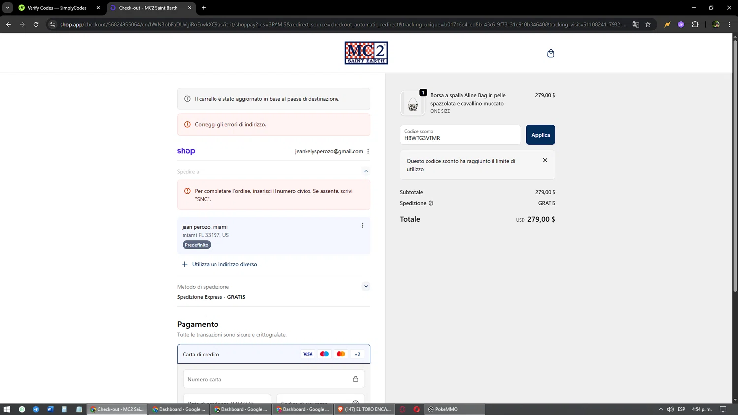Open the Chrome profile avatar
This screenshot has height=415, width=738.
(716, 24)
